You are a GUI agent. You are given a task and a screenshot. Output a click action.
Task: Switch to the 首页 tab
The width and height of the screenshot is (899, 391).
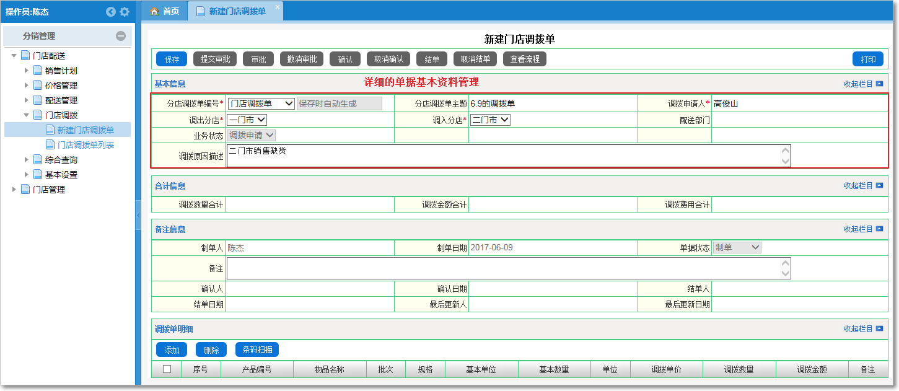pyautogui.click(x=165, y=11)
